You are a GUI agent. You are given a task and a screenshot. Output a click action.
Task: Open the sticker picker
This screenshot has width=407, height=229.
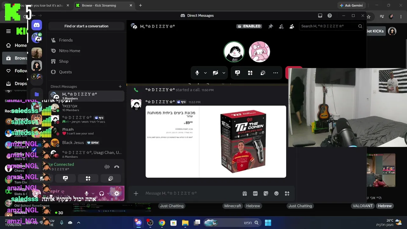(266, 193)
